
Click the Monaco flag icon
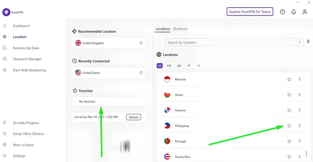coord(167,79)
